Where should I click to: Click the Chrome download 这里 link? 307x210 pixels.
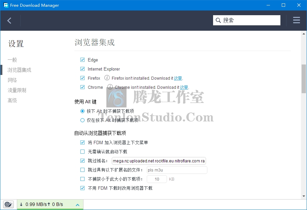[184, 87]
